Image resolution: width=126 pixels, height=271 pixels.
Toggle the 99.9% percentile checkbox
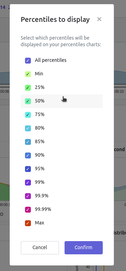(x=28, y=196)
